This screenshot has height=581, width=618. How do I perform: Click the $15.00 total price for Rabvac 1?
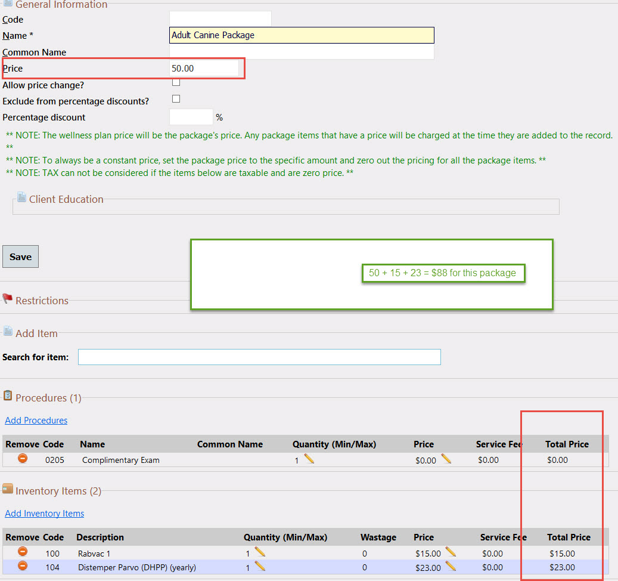[562, 554]
